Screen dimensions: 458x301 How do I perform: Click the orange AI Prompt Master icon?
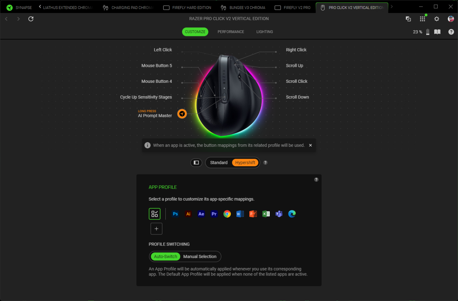[x=182, y=114]
